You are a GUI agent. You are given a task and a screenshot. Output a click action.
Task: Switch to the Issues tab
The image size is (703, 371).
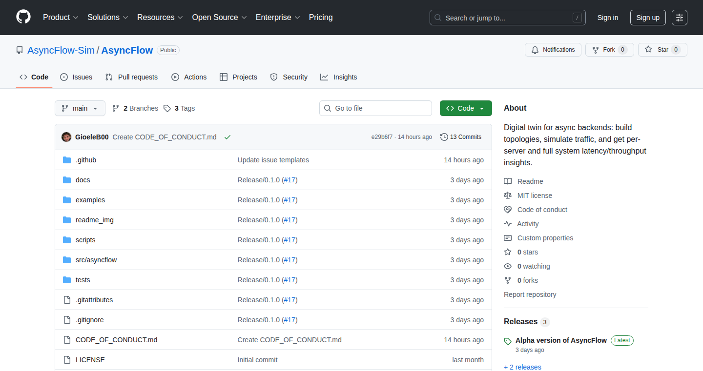point(76,77)
